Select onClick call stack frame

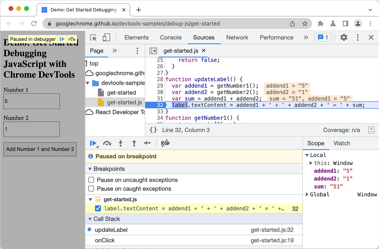[194, 240]
